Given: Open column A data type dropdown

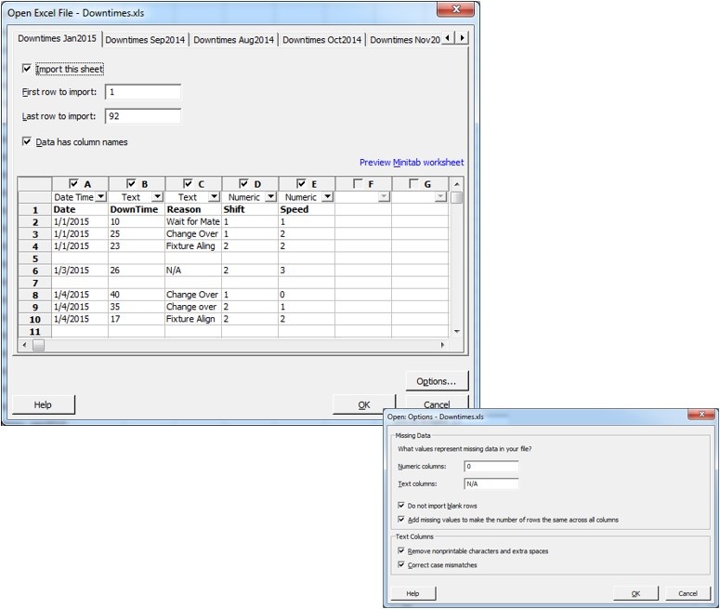Looking at the screenshot, I should [100, 197].
